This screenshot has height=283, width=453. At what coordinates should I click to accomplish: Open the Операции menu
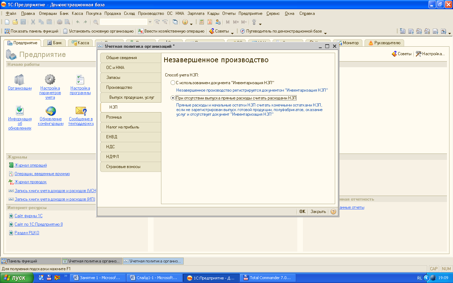click(48, 13)
